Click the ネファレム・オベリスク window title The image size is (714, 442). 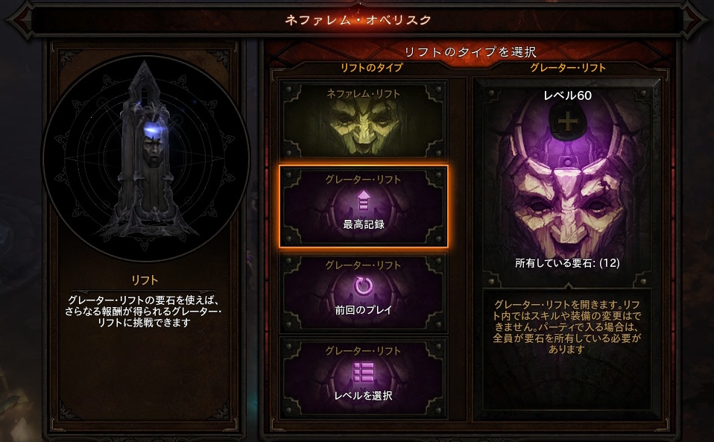358,20
